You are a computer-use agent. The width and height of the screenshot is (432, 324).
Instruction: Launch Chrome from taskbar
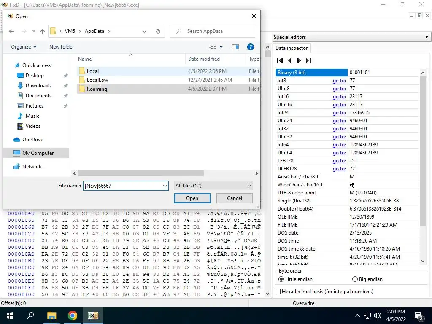72,316
